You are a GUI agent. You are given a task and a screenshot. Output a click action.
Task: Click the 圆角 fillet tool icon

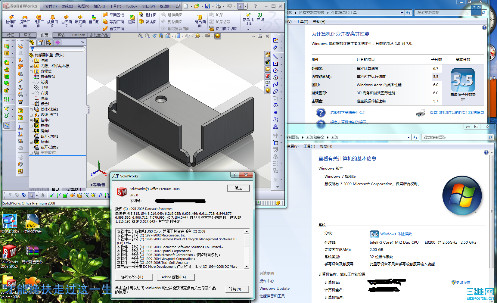tap(132, 19)
